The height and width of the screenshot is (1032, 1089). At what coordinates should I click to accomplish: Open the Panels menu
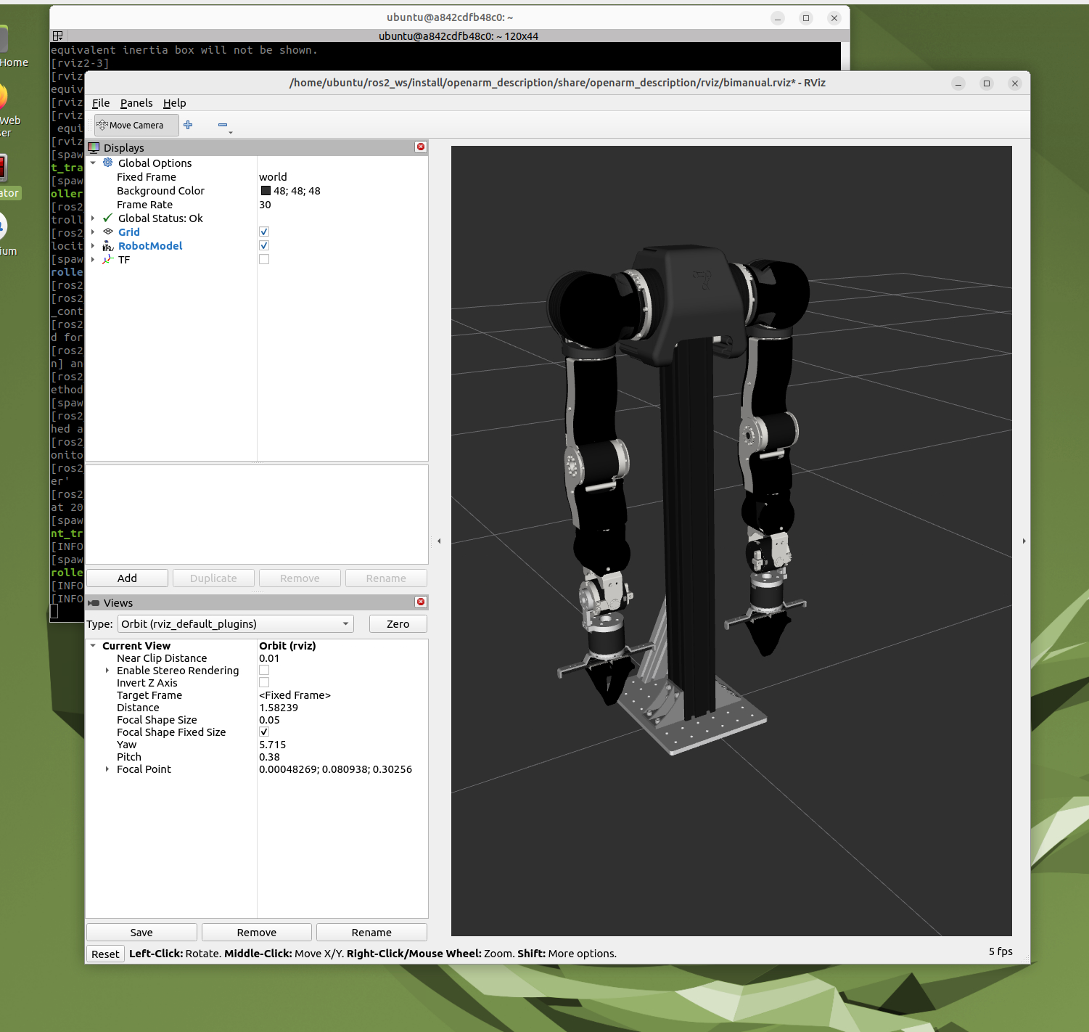(x=136, y=103)
